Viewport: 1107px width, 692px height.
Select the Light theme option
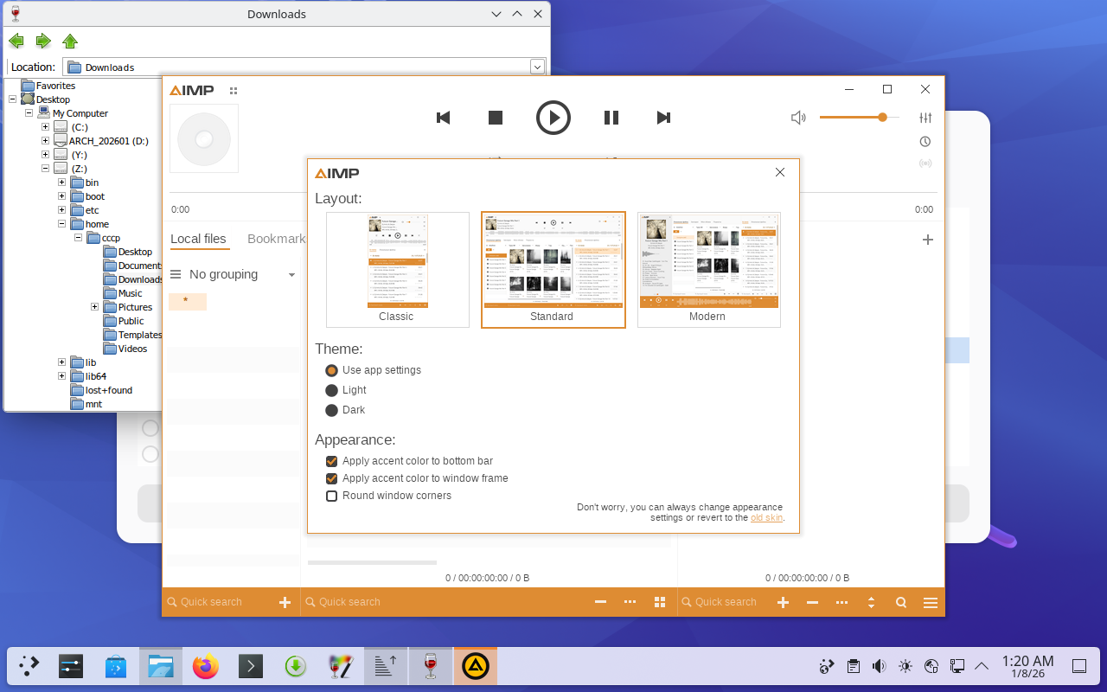point(331,390)
